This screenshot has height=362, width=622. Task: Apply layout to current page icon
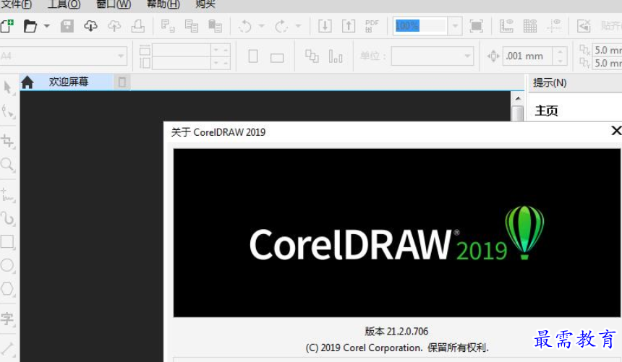coord(336,56)
